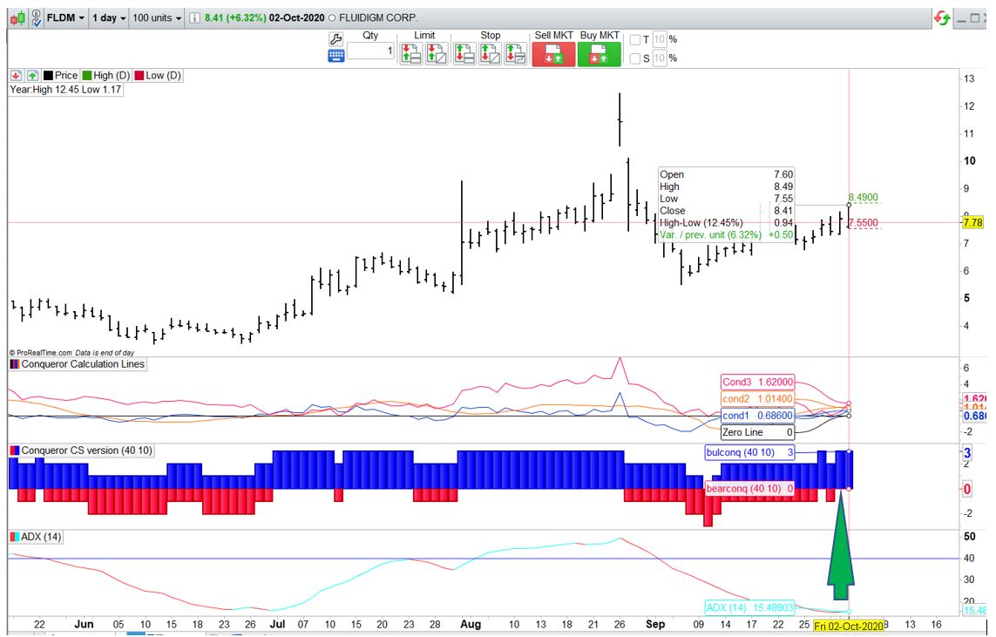Viewport: 996px width, 637px height.
Task: Click the bearconq (40 10) value label
Action: (749, 488)
